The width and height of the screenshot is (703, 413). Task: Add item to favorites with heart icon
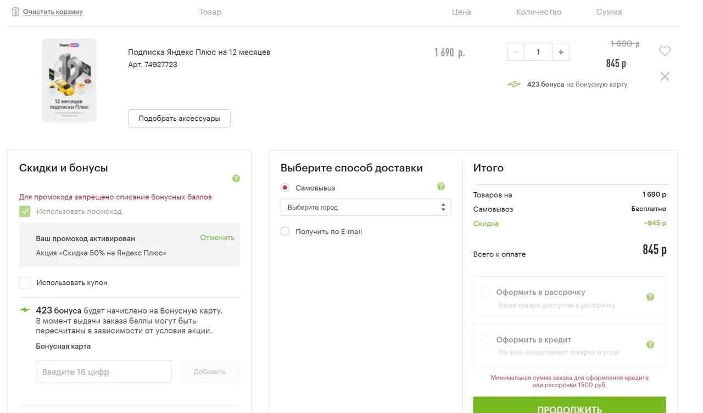pos(665,51)
